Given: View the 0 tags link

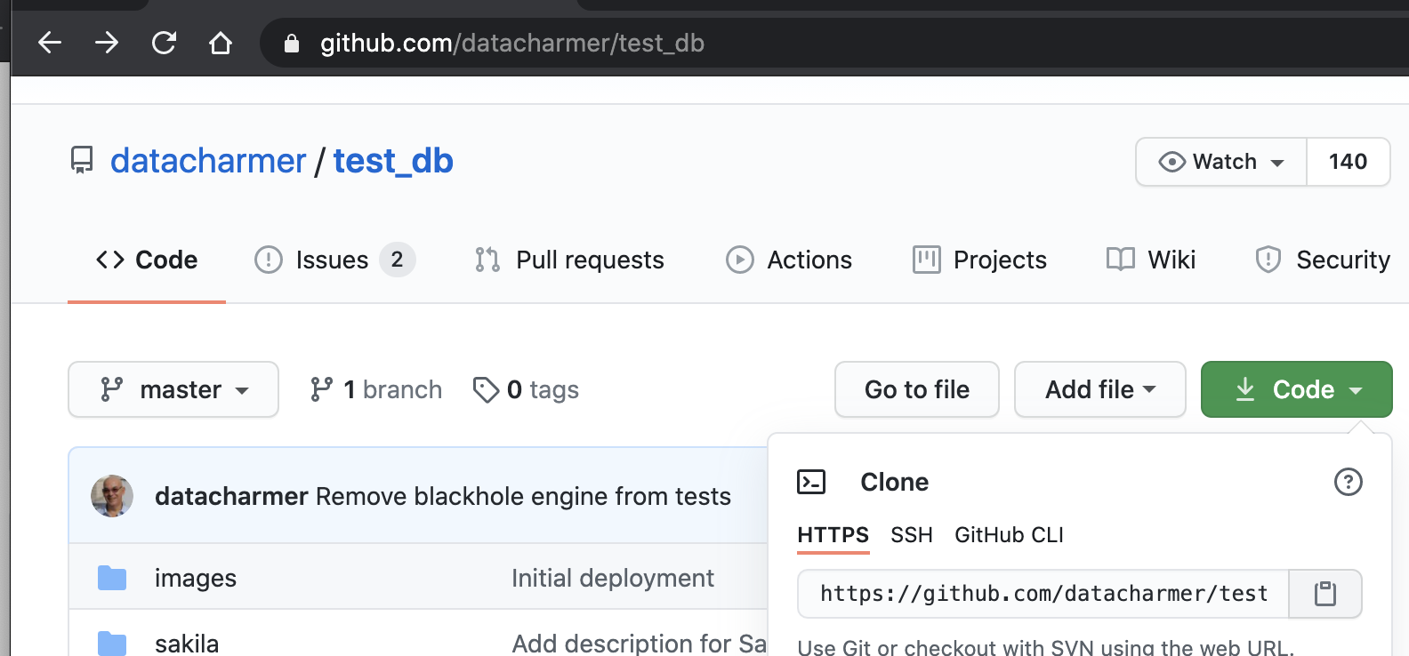Looking at the screenshot, I should point(526,389).
